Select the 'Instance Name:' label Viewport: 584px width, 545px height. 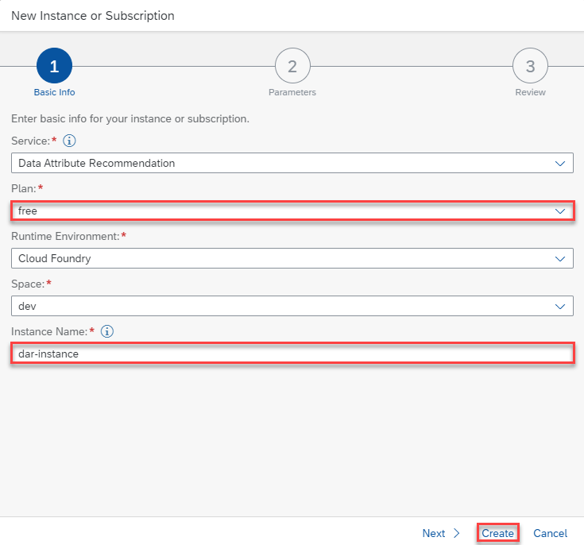pyautogui.click(x=49, y=331)
